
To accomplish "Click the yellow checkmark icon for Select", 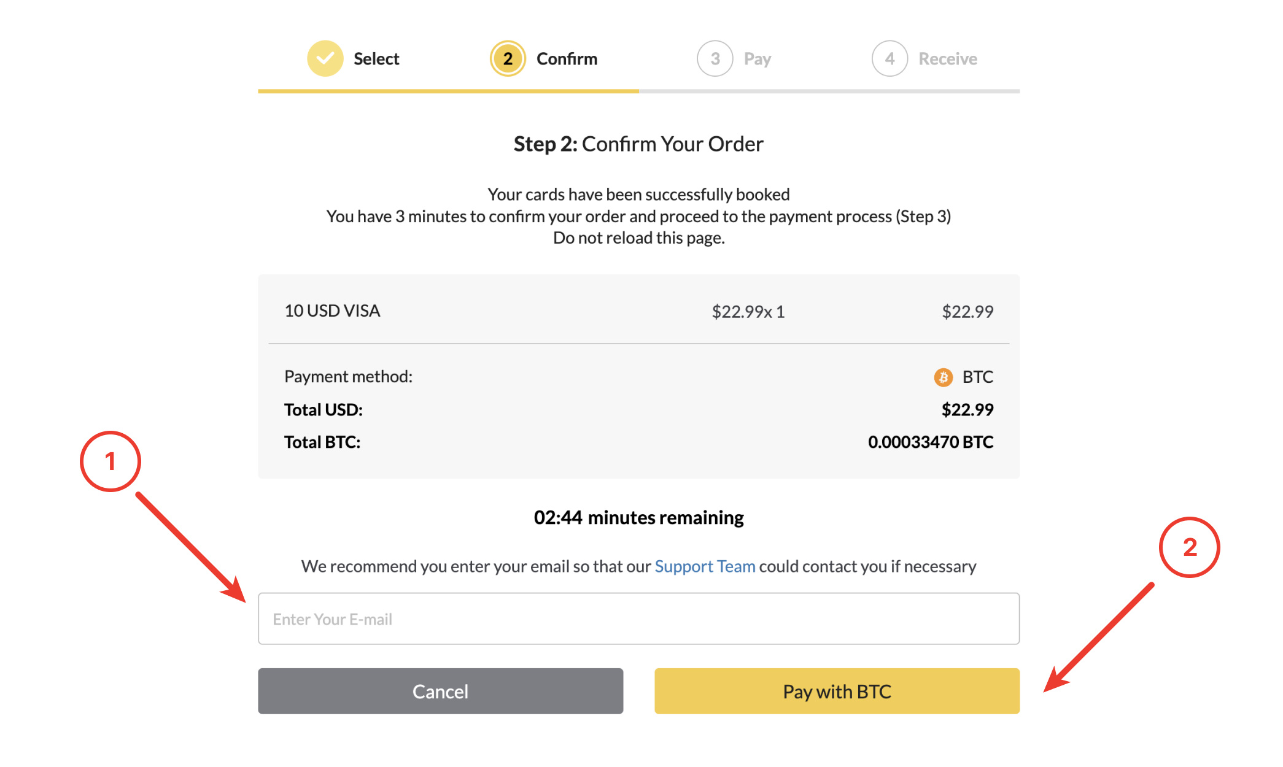I will [x=325, y=59].
